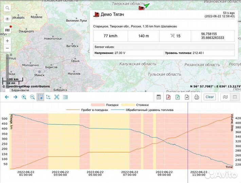Screen dimensions: 241x183
Task: Export the report to PDF
Action: click(168, 97)
